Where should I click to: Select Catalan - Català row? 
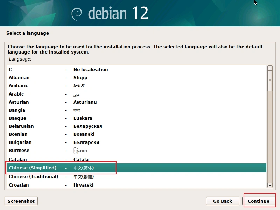click(137, 159)
